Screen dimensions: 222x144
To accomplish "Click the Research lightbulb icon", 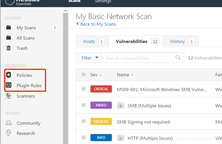I will pyautogui.click(x=9, y=133).
